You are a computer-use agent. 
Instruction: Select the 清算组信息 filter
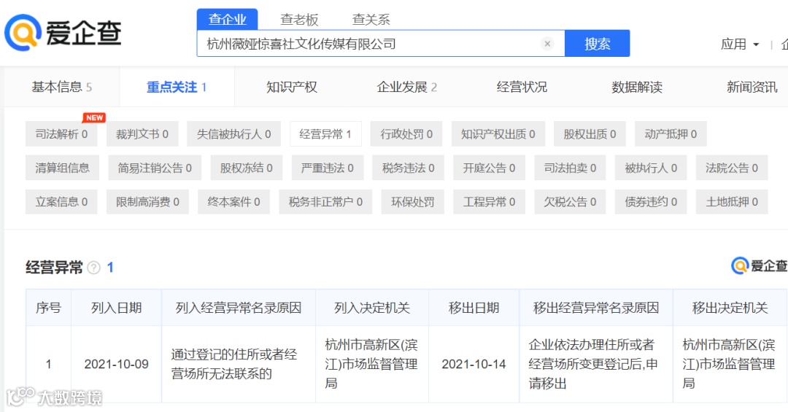pos(62,168)
